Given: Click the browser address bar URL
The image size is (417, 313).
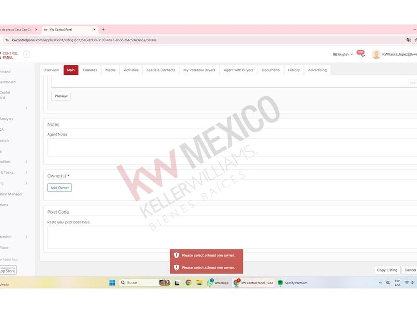Looking at the screenshot, I should (84, 40).
